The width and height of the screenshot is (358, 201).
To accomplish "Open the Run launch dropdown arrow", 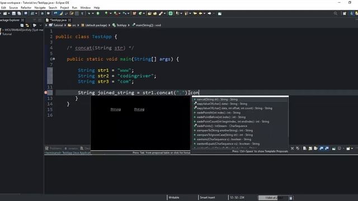I will [111, 13].
